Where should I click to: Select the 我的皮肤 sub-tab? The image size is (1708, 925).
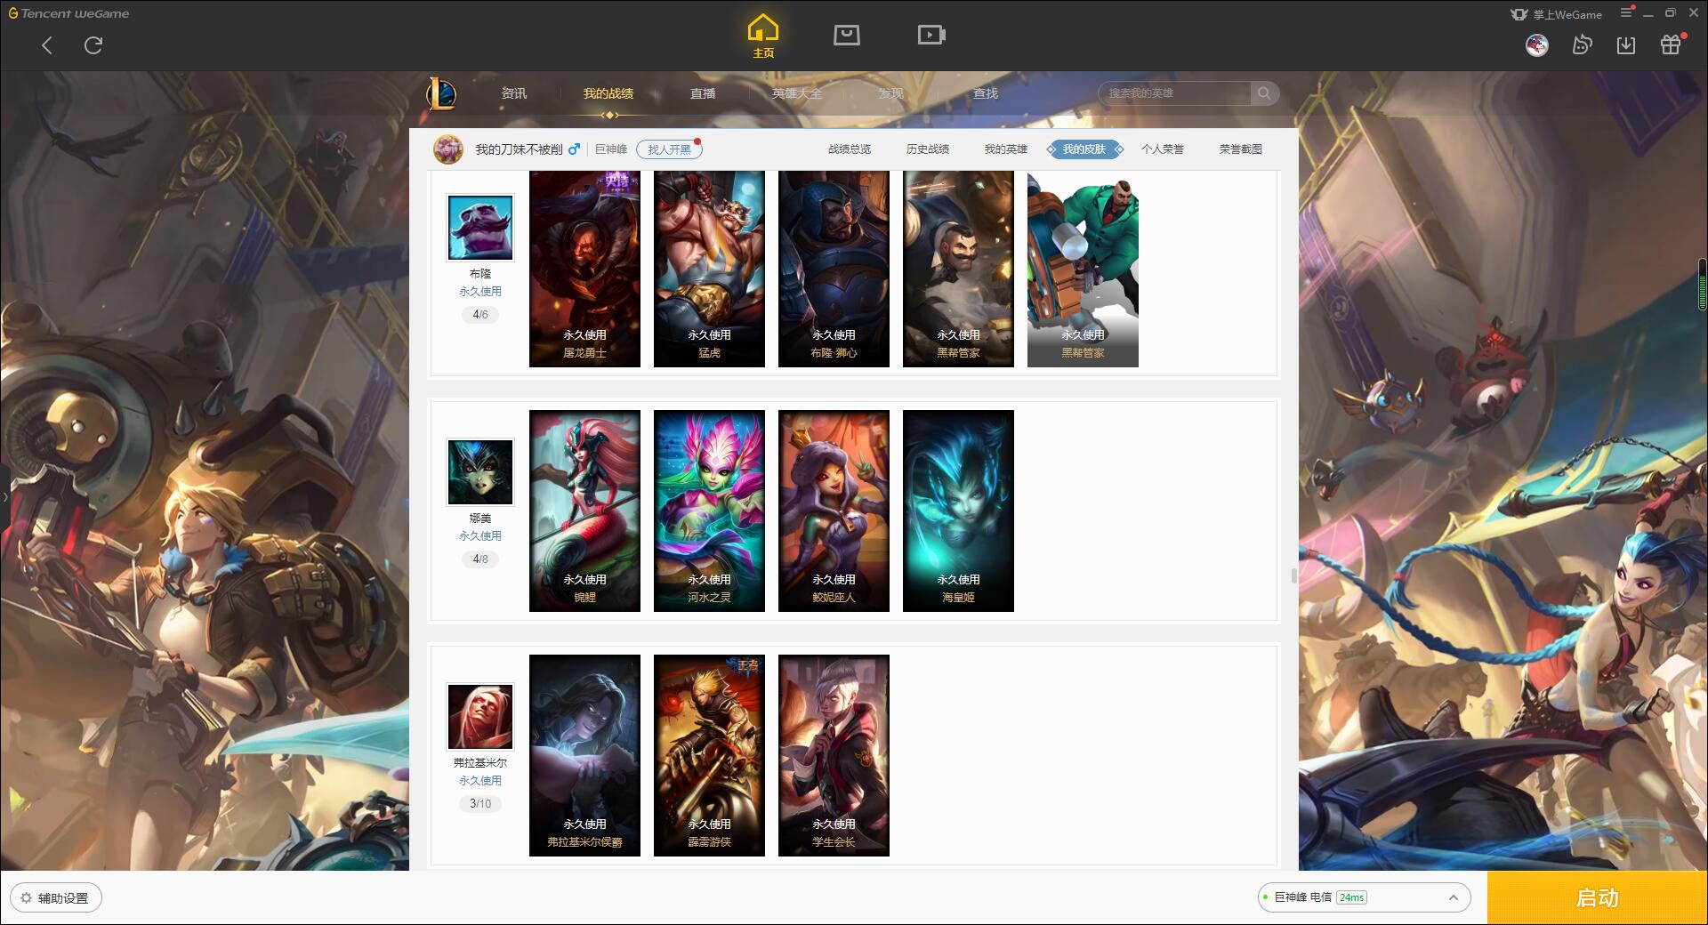(x=1084, y=149)
